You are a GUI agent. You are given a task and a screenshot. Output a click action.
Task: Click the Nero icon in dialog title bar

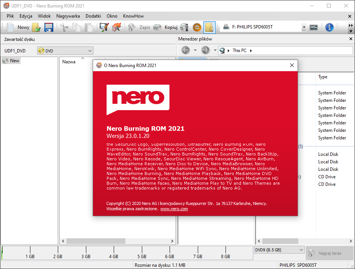[99, 65]
